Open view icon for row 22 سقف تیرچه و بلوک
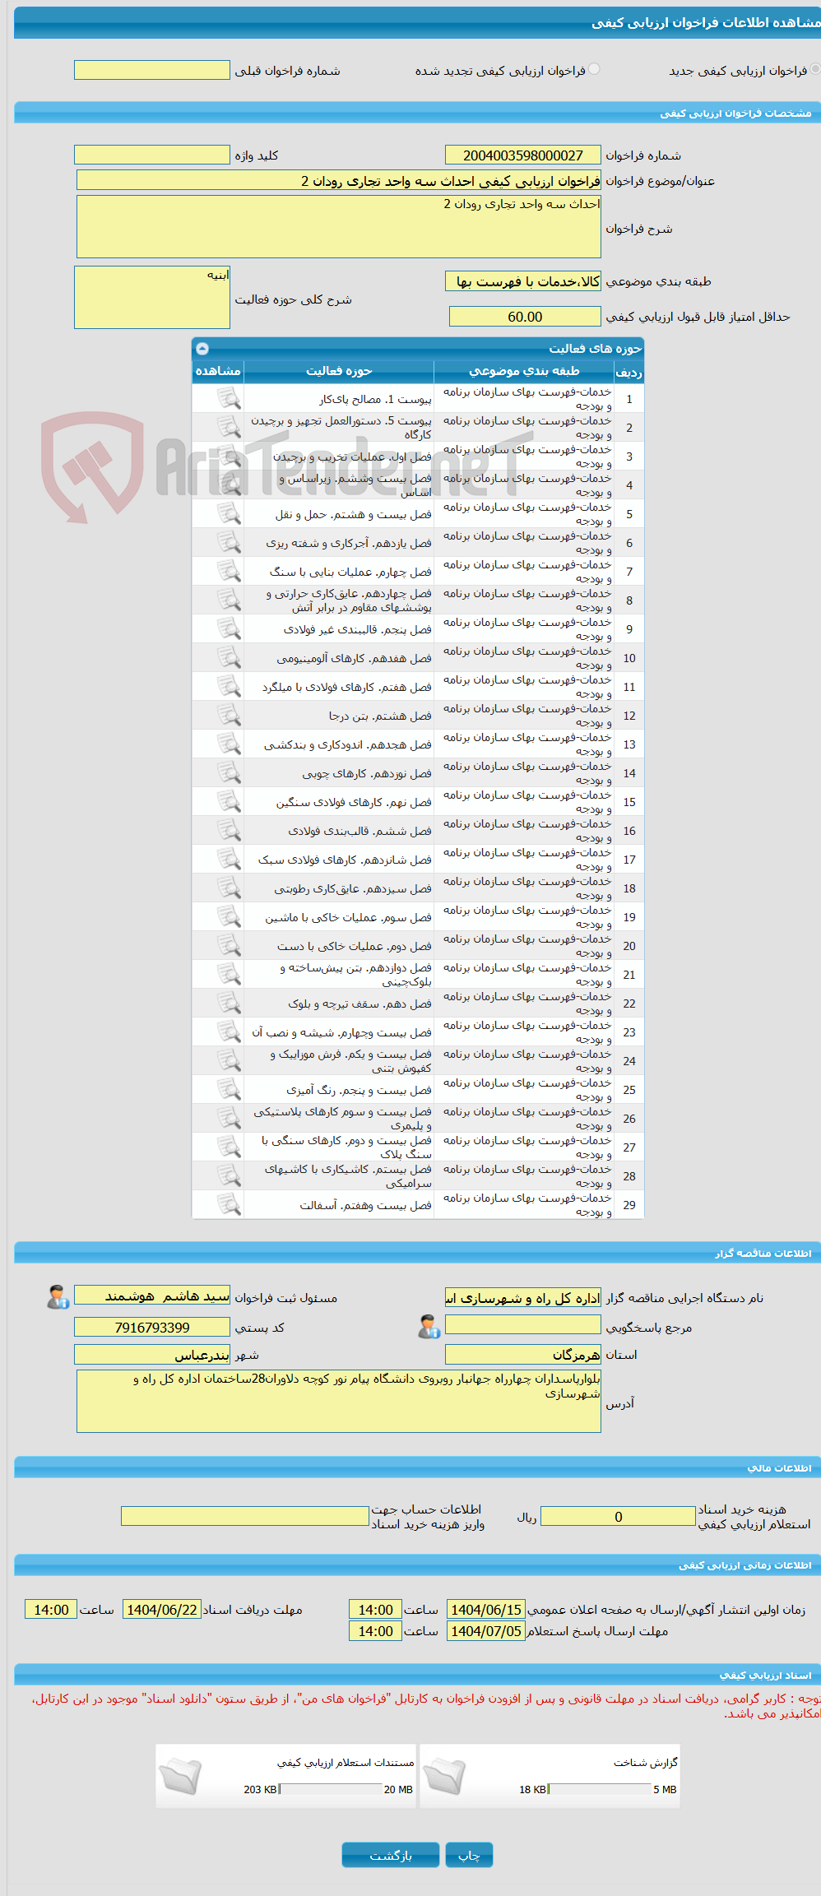This screenshot has height=1896, width=821. click(x=229, y=1004)
